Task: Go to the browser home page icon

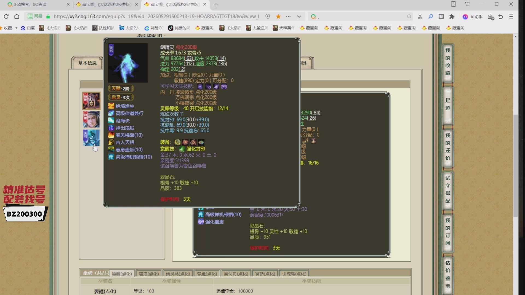Action: pos(17,17)
